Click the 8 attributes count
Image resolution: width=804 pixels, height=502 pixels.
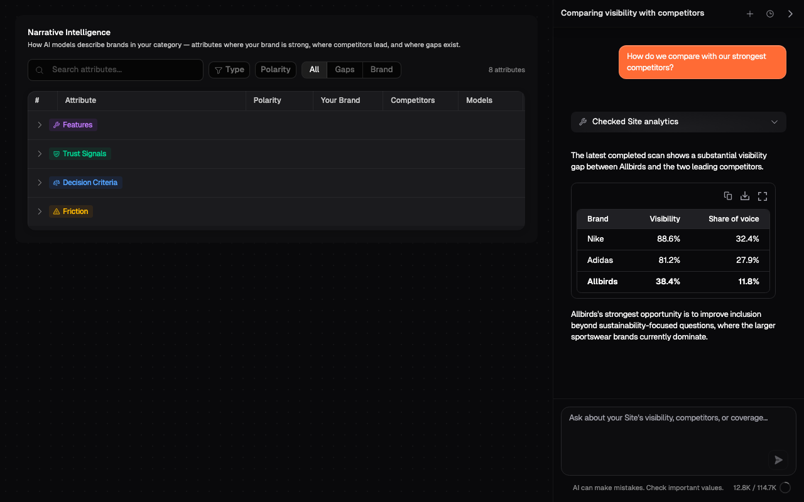tap(507, 70)
